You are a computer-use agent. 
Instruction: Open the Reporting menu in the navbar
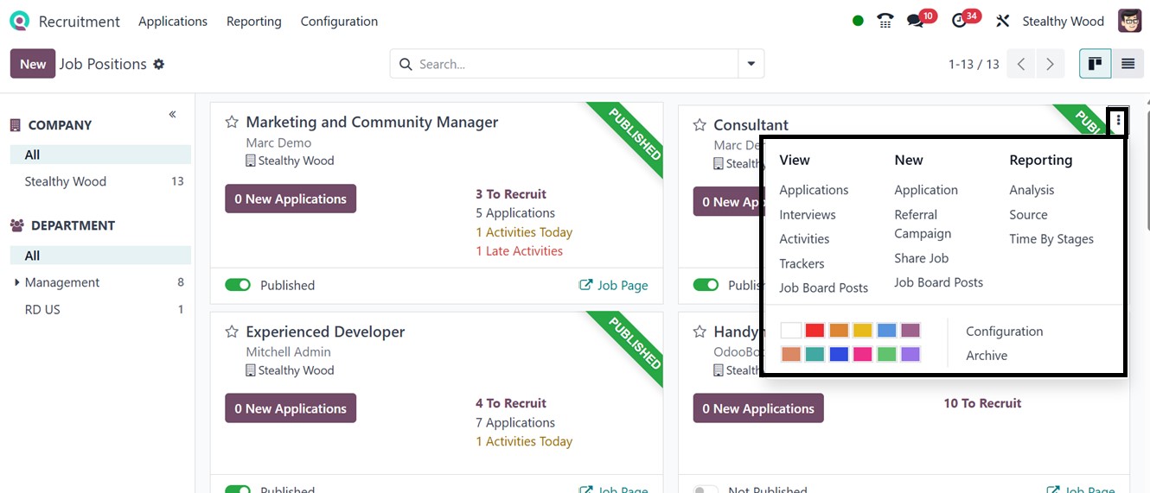253,22
